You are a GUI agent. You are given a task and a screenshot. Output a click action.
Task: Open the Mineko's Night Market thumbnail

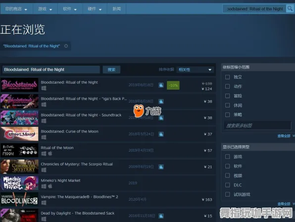click(x=19, y=183)
